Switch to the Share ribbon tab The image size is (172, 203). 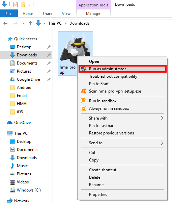pos(47,14)
